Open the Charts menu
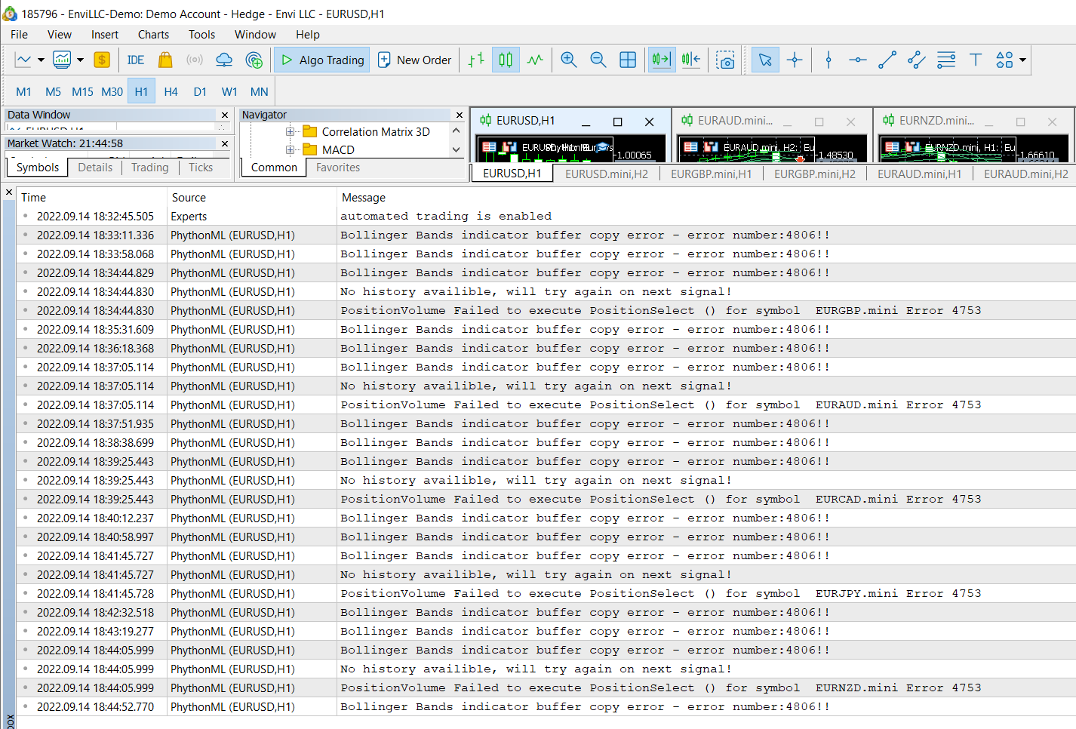Screen dimensions: 1076x729 coord(153,35)
